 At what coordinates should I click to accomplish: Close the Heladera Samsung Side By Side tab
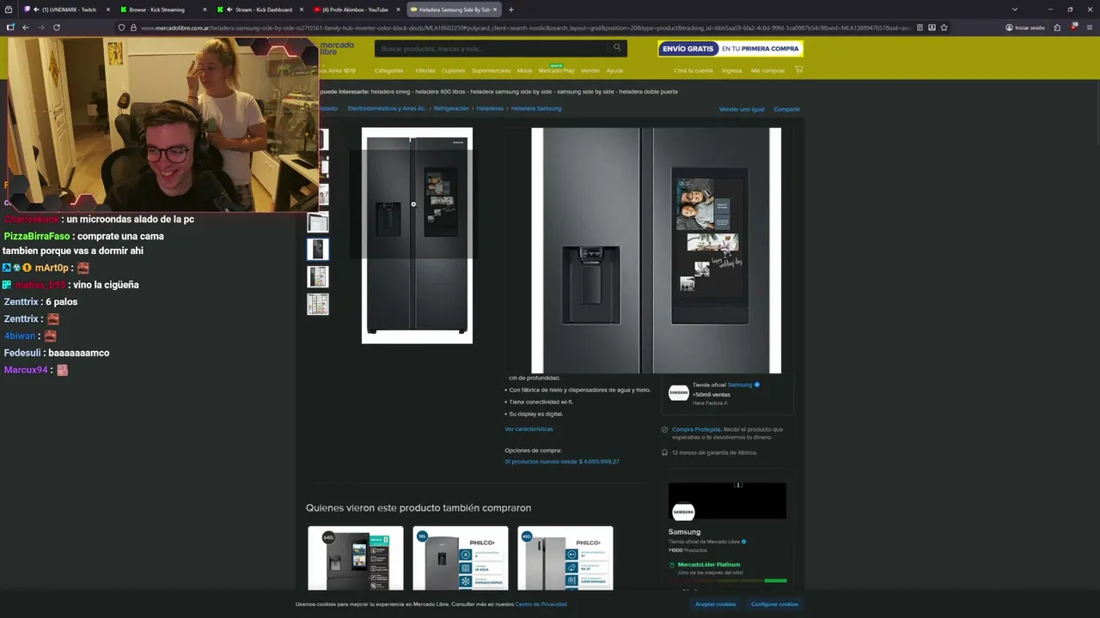point(494,9)
